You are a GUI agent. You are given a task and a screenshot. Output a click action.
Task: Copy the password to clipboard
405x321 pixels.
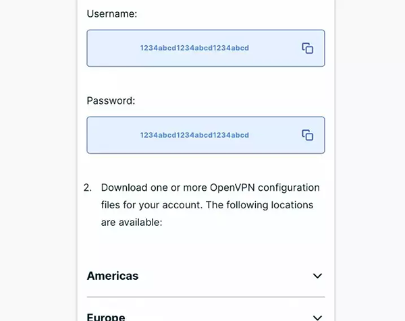pyautogui.click(x=307, y=135)
